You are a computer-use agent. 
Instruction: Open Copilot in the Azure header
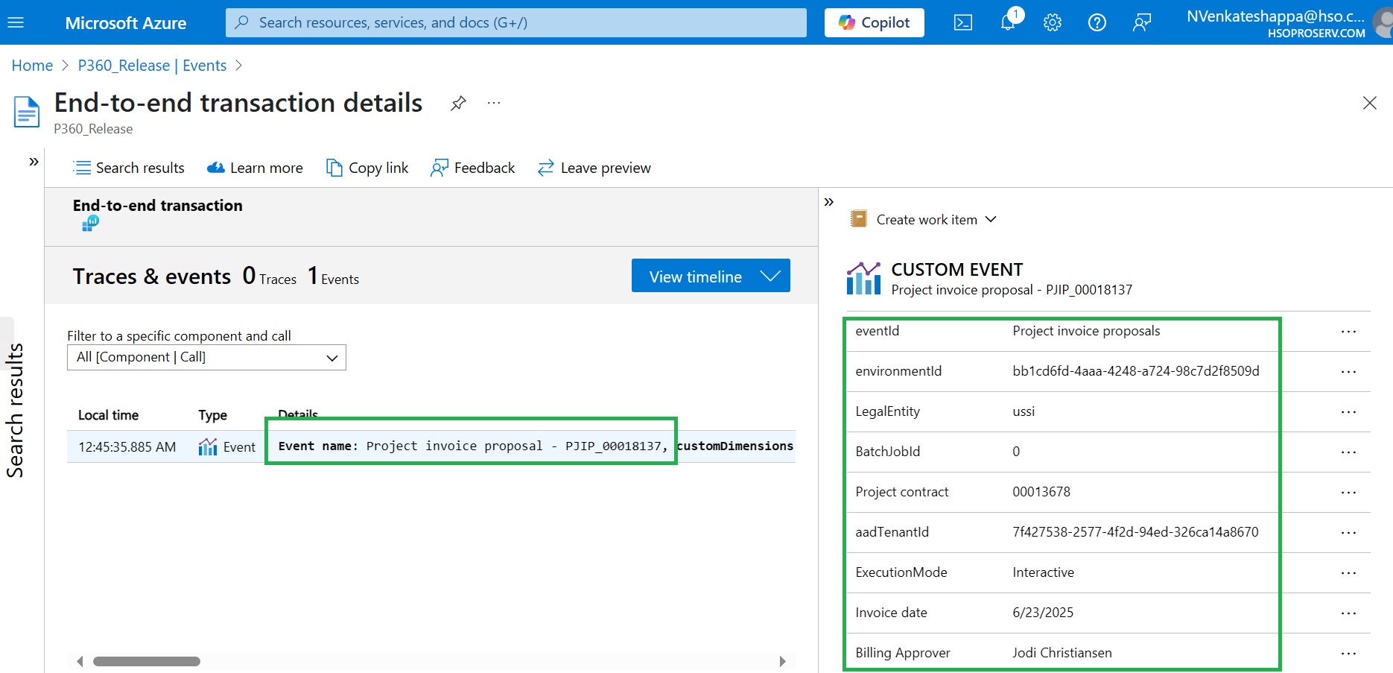click(x=874, y=22)
